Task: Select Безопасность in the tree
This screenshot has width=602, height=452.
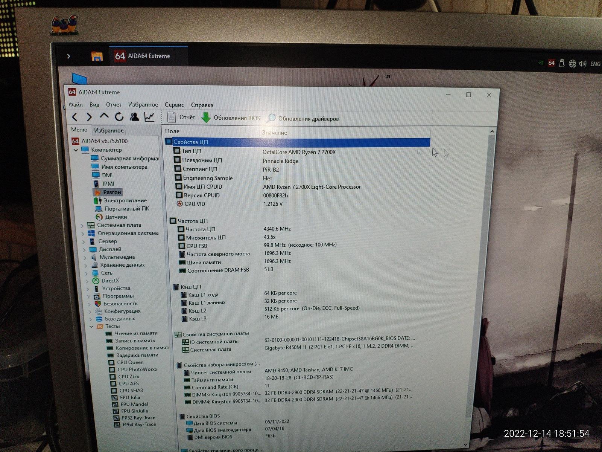Action: (x=116, y=304)
